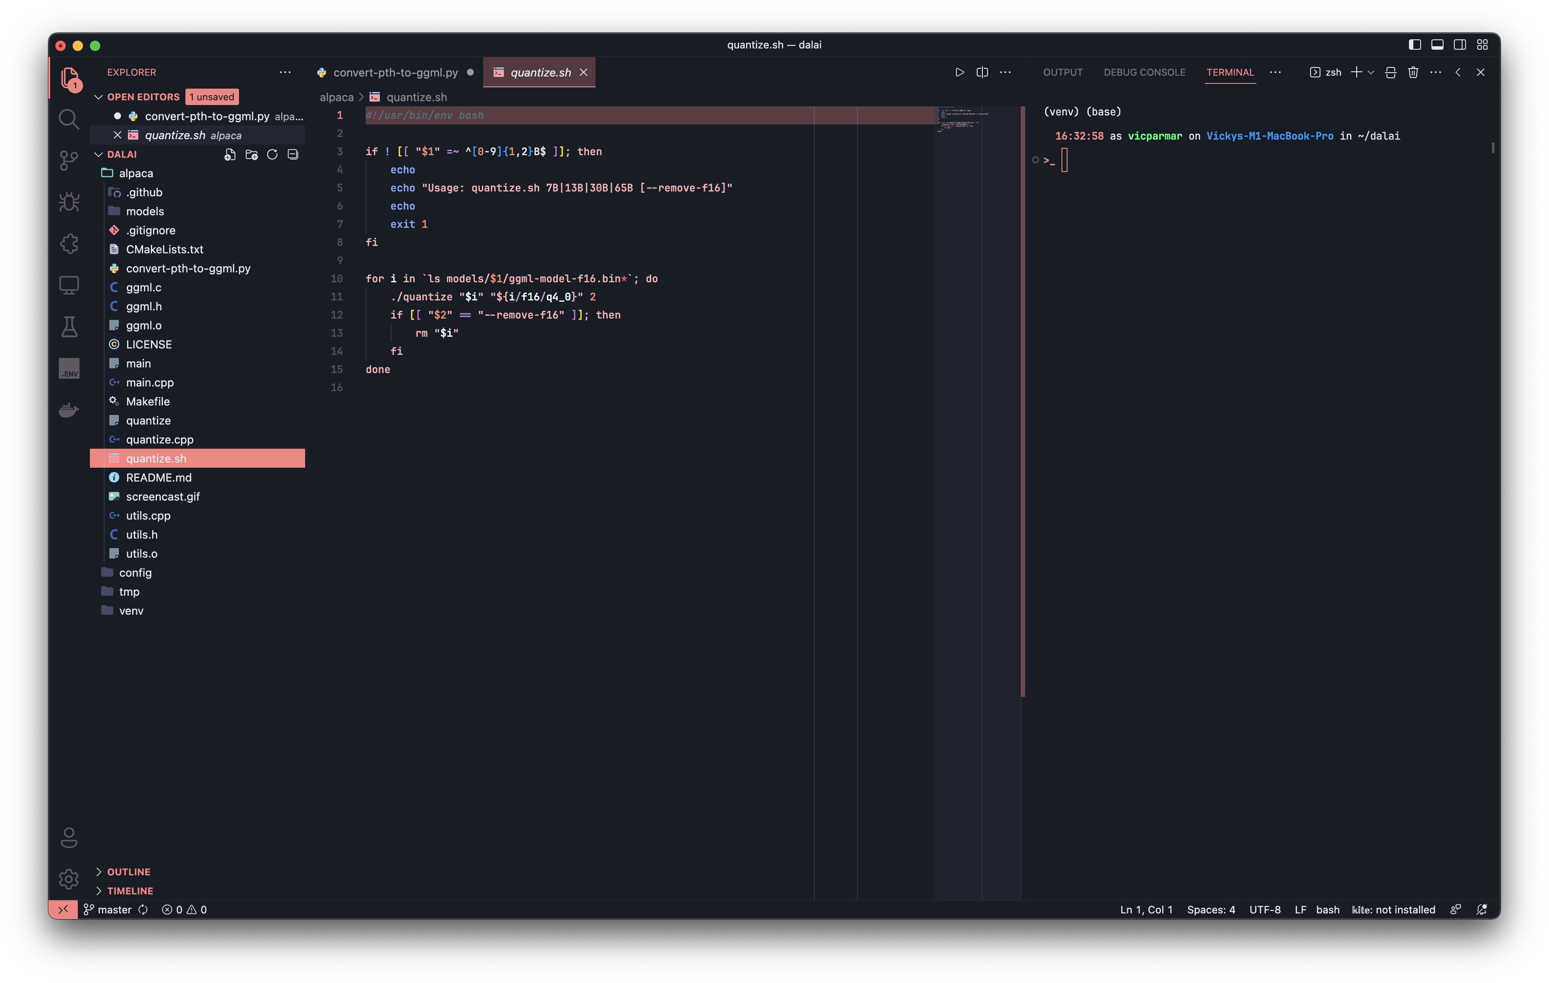Open the Run and Debug view
The width and height of the screenshot is (1549, 983).
[x=69, y=202]
